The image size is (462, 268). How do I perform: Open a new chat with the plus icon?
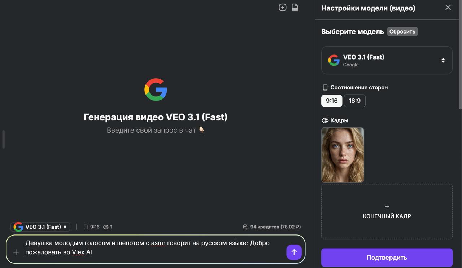(x=282, y=7)
